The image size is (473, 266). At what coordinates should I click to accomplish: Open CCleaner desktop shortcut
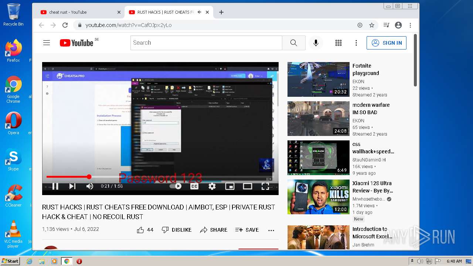coord(13,196)
